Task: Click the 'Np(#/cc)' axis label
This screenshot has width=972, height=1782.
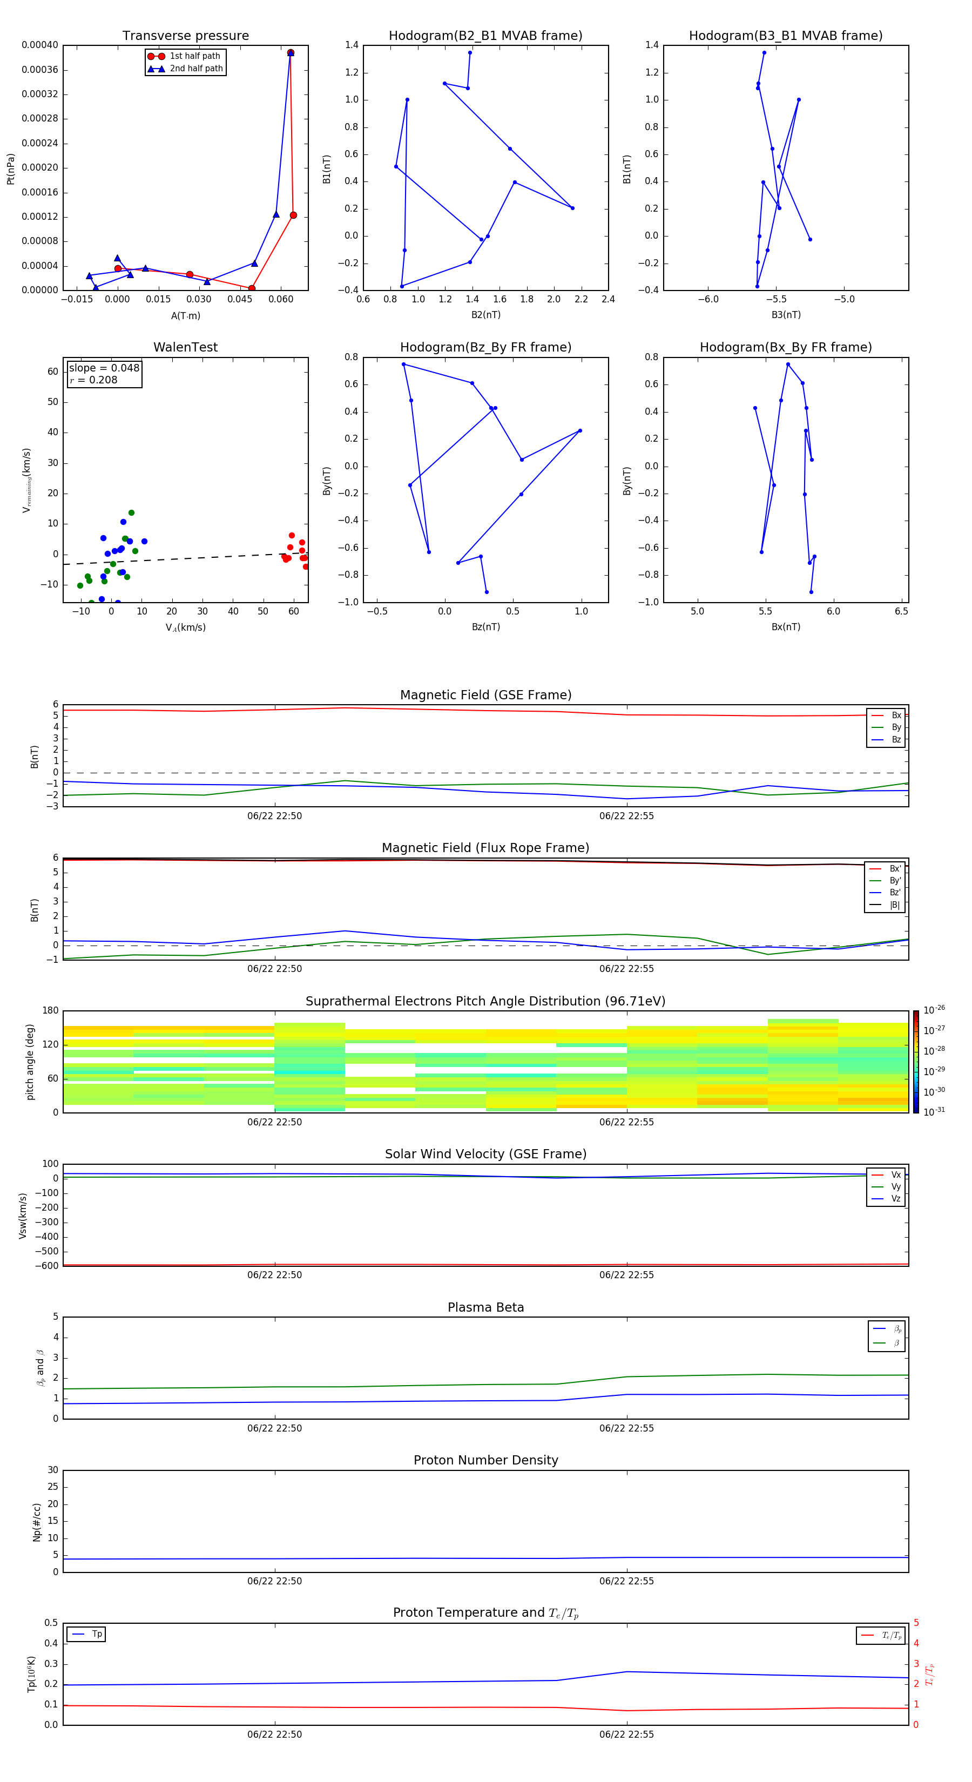Action: 37,1522
